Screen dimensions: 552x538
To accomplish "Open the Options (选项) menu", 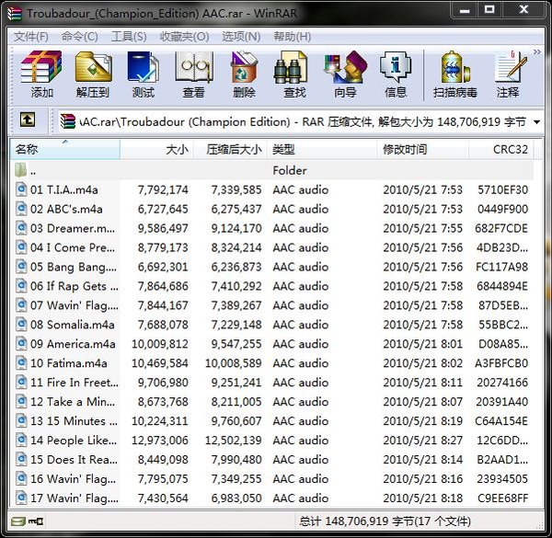I will click(241, 36).
